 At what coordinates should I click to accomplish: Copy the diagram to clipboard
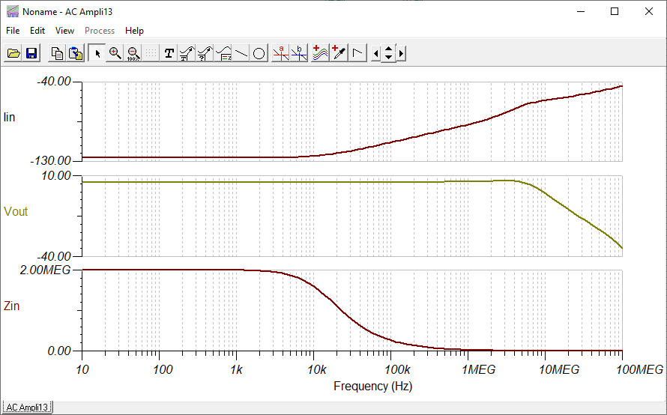click(x=57, y=53)
